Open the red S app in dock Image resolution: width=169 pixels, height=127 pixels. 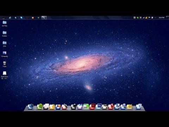[111, 107]
